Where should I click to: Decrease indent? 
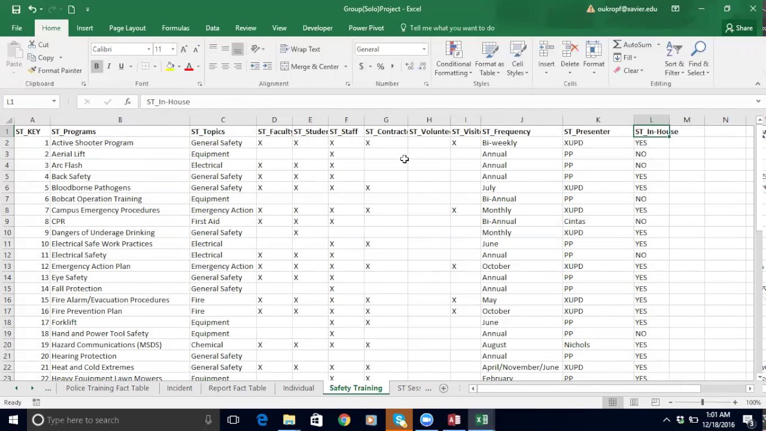click(x=255, y=66)
